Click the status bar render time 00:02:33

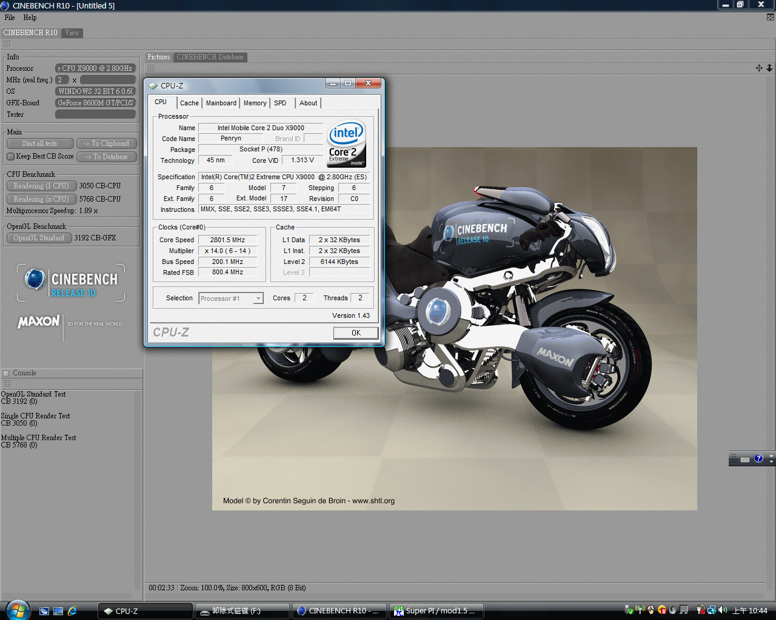pyautogui.click(x=162, y=588)
